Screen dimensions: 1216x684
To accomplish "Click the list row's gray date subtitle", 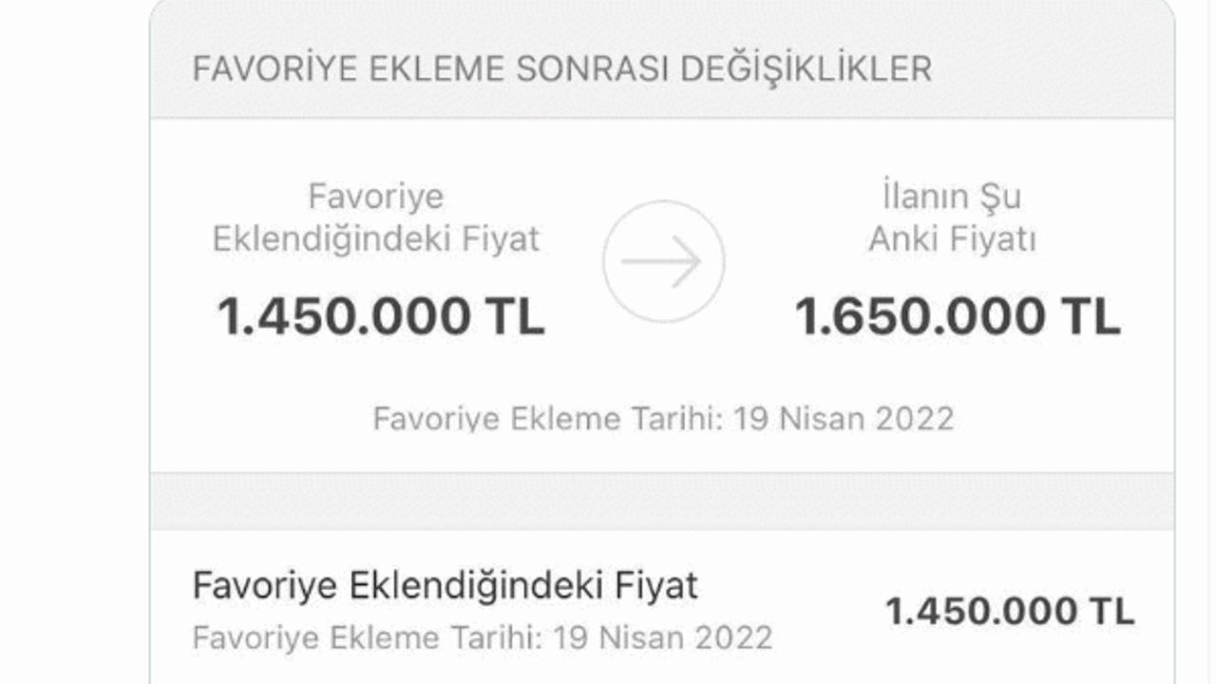I will 482,637.
